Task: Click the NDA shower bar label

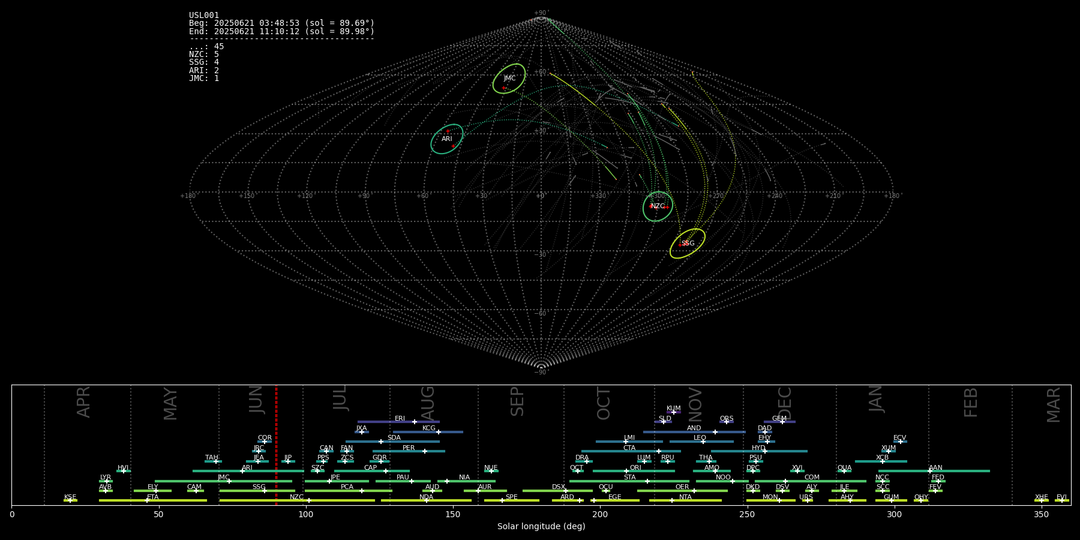Action: click(427, 497)
